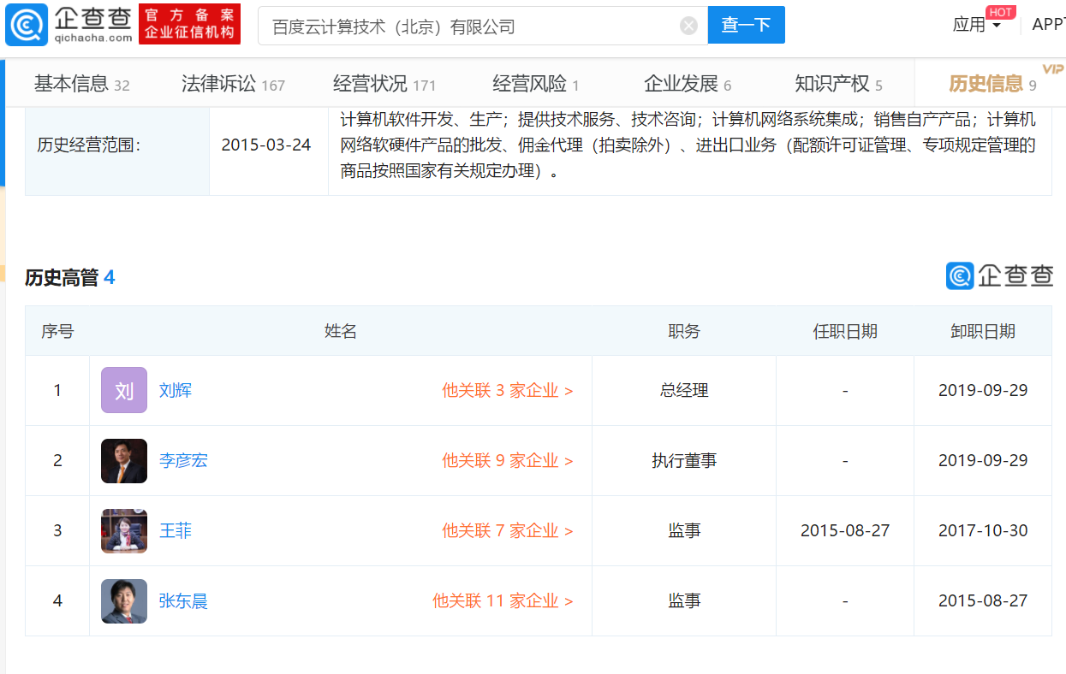Open the 历史信息 VIP tab
Screen dimensions: 1066x674
(x=992, y=83)
